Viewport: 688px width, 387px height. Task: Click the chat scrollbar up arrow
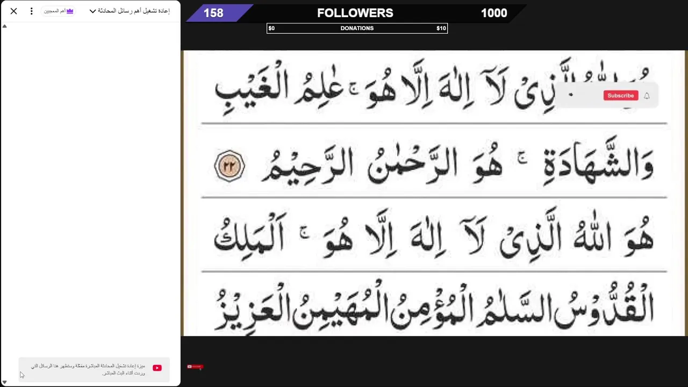click(4, 26)
